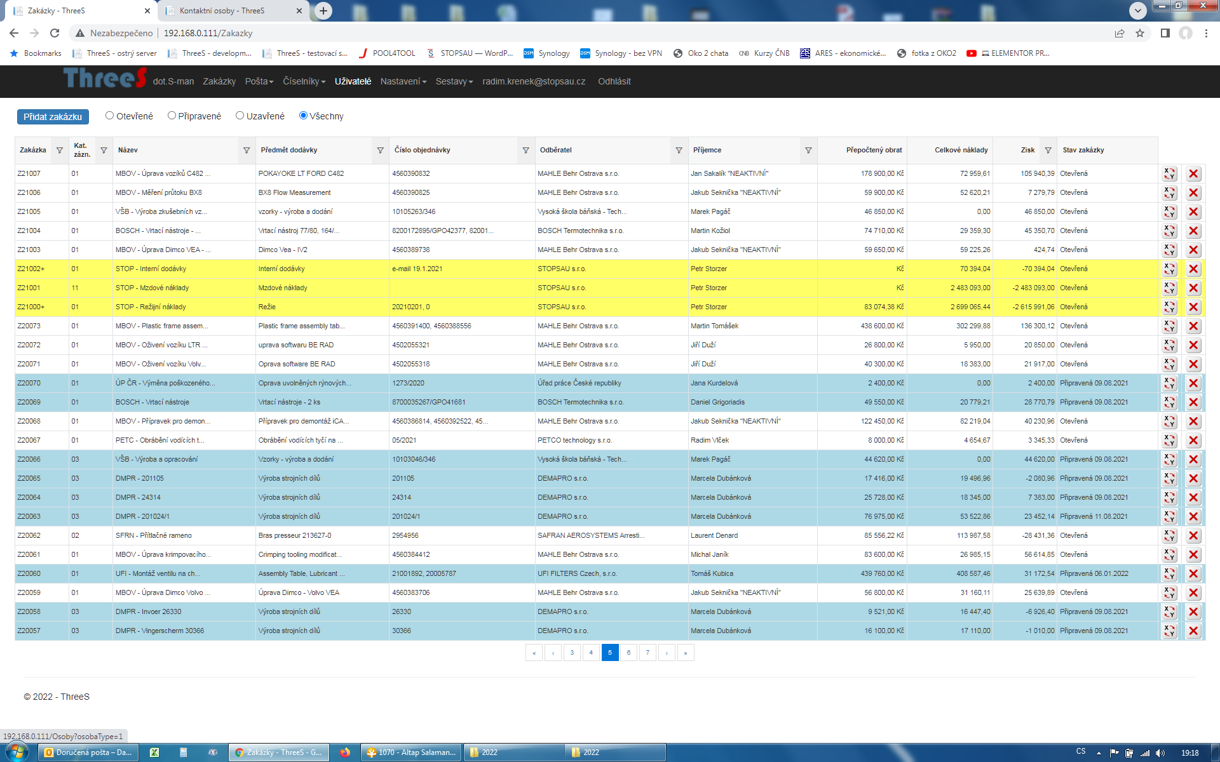Expand the Sestavy dropdown menu
Viewport: 1220px width, 762px height.
[x=454, y=81]
